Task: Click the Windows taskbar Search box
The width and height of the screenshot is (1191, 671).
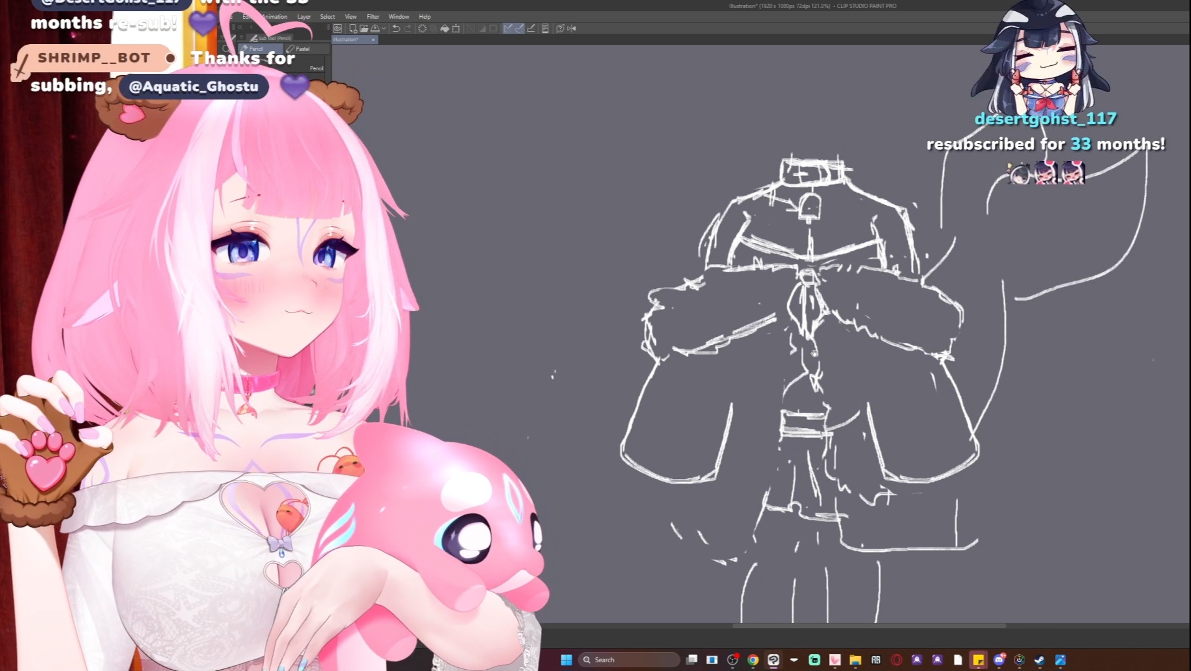Action: (628, 660)
